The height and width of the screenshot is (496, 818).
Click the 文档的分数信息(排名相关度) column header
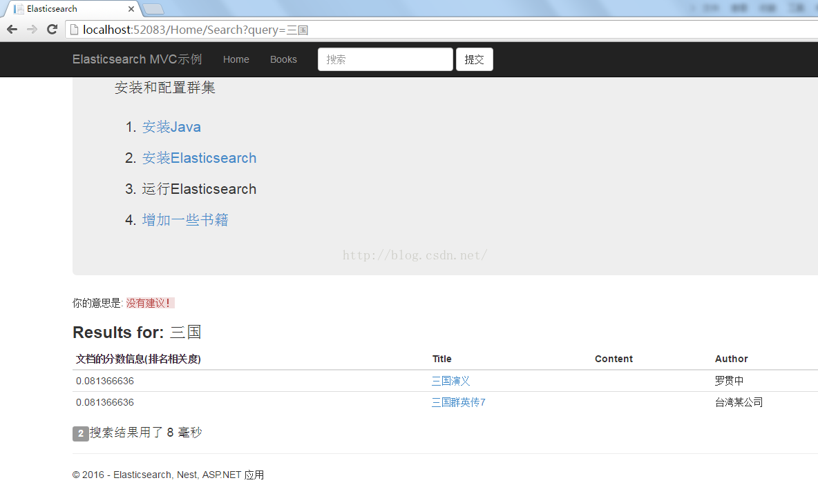tap(138, 359)
